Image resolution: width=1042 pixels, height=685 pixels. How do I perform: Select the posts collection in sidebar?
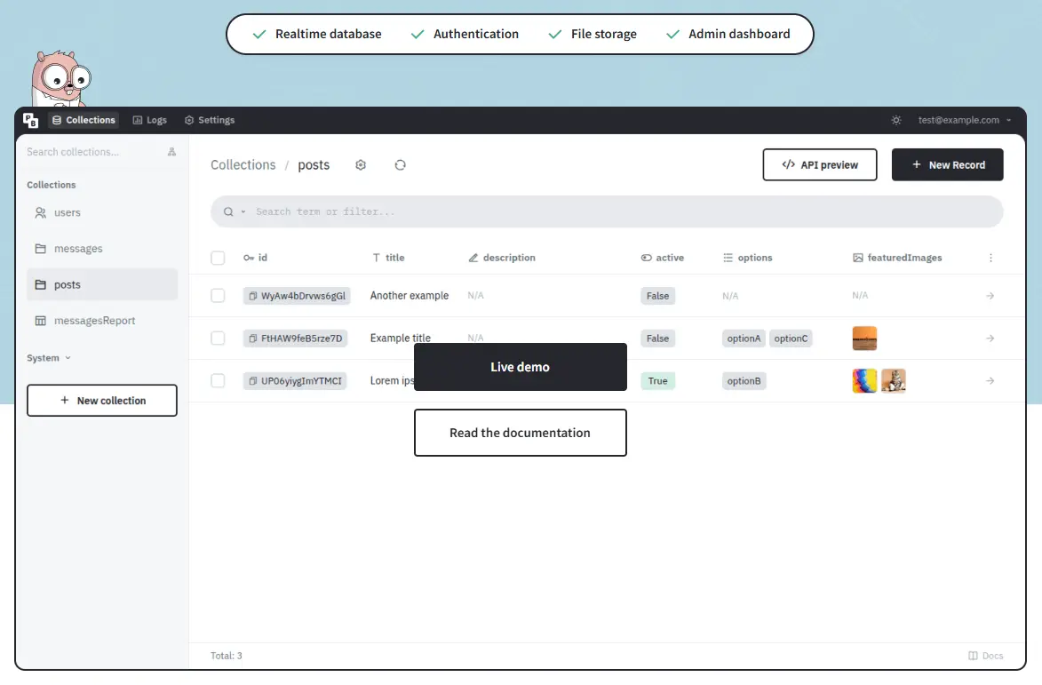point(101,284)
